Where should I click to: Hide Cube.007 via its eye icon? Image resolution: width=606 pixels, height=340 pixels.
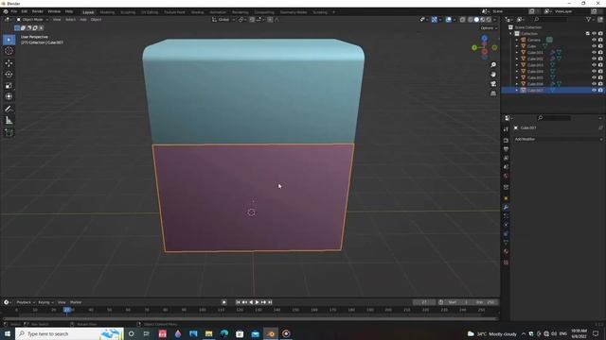(x=594, y=91)
